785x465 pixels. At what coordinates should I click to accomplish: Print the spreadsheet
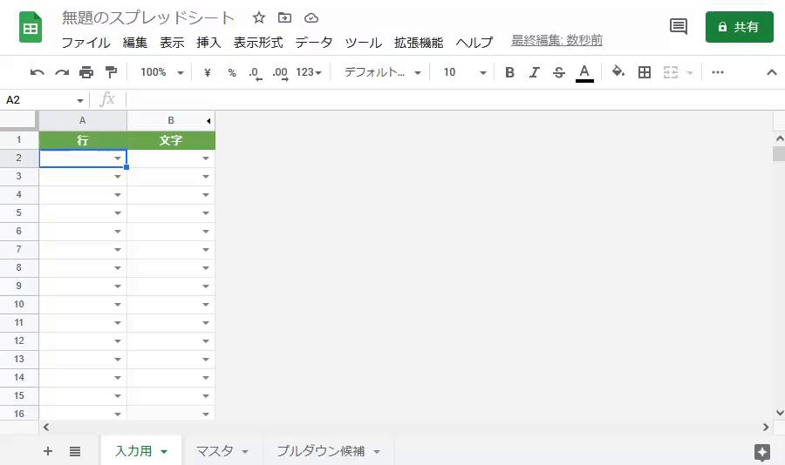(86, 72)
